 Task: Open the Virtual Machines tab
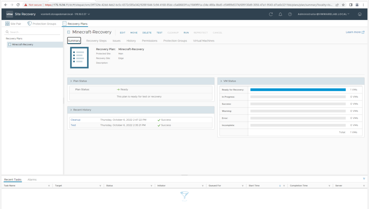[203, 41]
